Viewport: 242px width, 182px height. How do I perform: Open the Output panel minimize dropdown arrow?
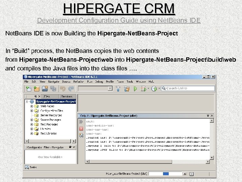tap(208, 116)
